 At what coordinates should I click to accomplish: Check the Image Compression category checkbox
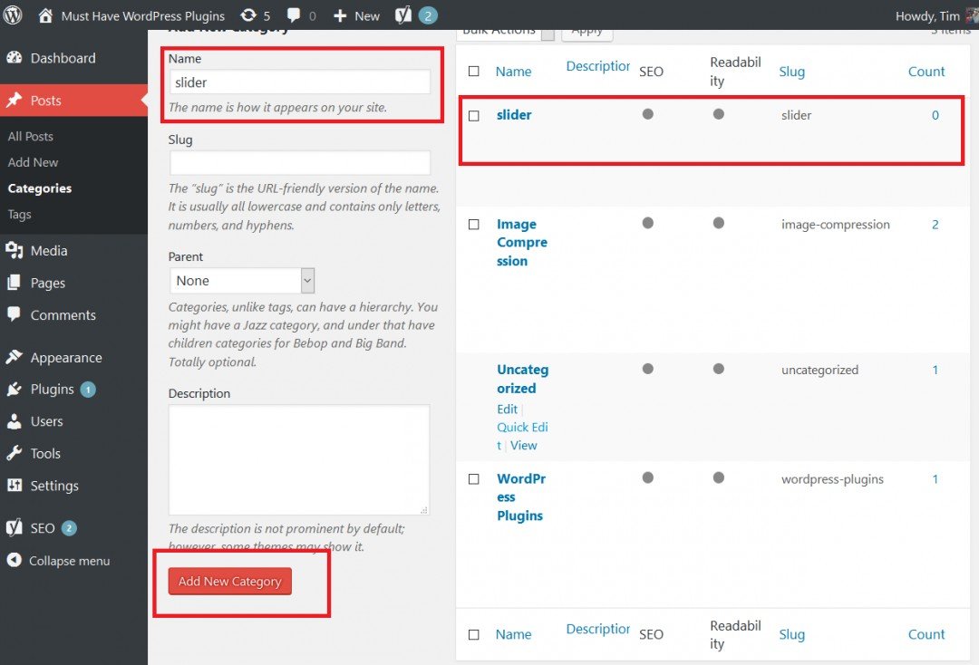coord(474,224)
